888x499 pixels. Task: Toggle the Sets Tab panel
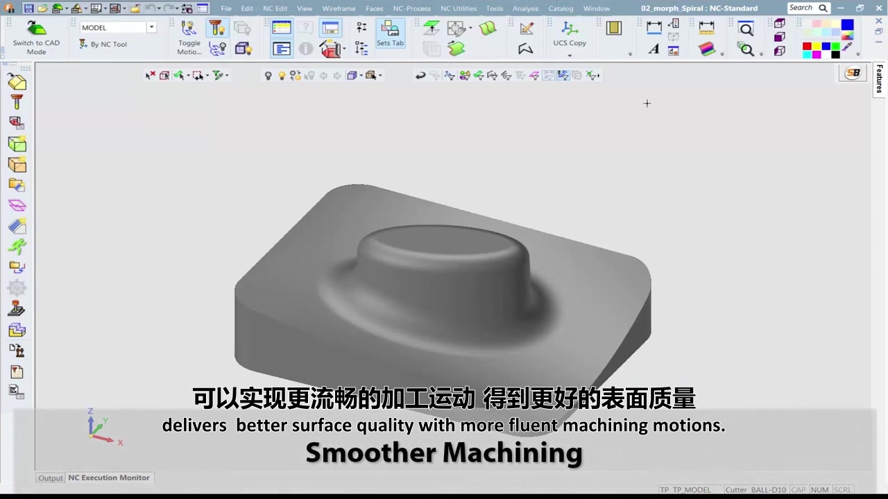[x=390, y=33]
